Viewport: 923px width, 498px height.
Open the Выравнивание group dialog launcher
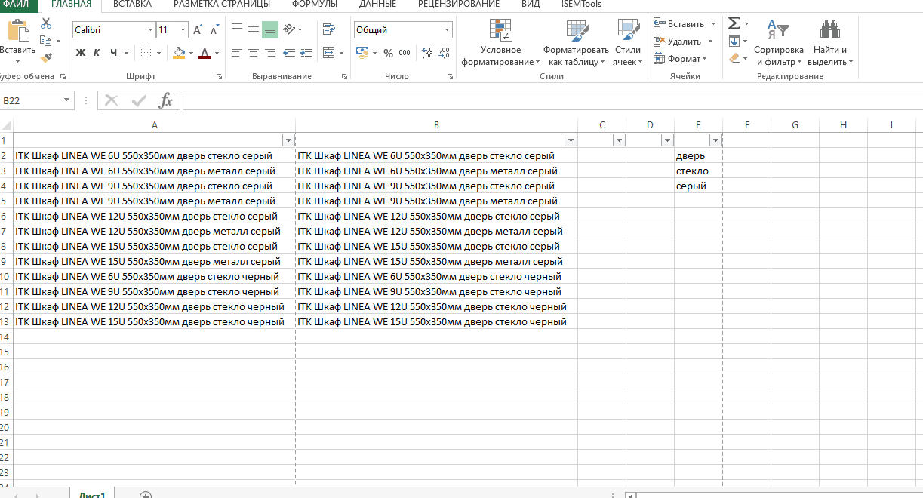click(344, 76)
